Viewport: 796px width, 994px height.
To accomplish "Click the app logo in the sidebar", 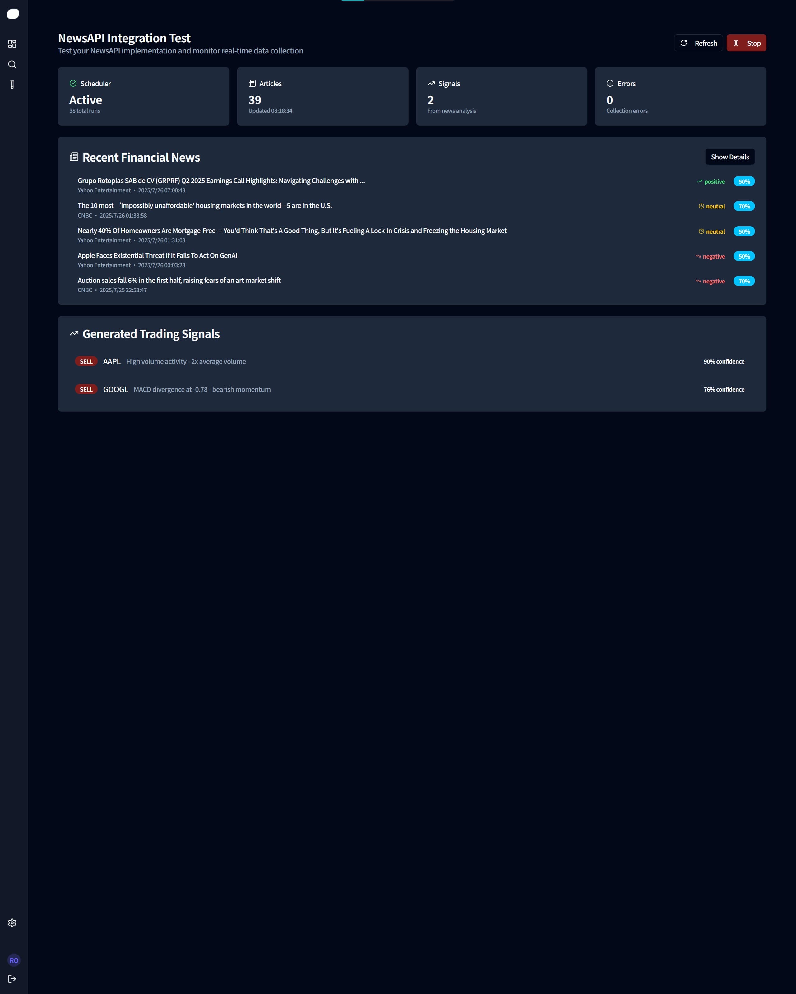I will (x=13, y=14).
